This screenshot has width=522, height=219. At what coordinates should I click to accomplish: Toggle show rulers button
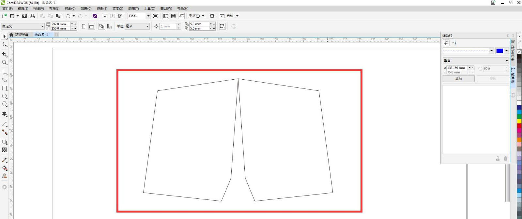(166, 16)
